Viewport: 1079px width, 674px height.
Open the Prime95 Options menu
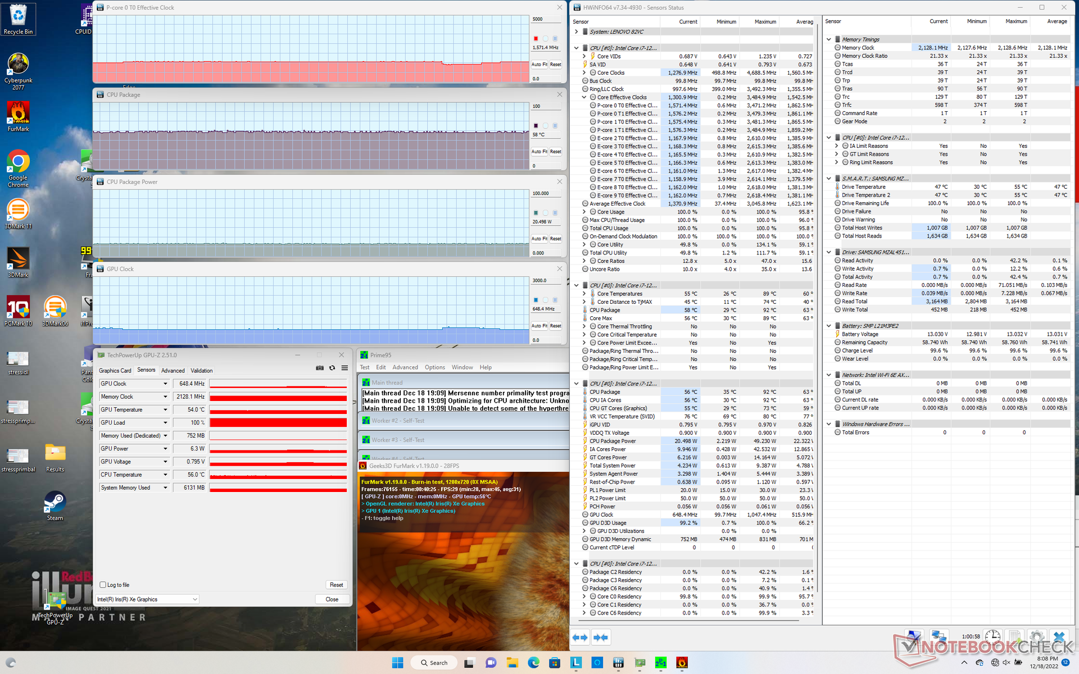pyautogui.click(x=434, y=367)
